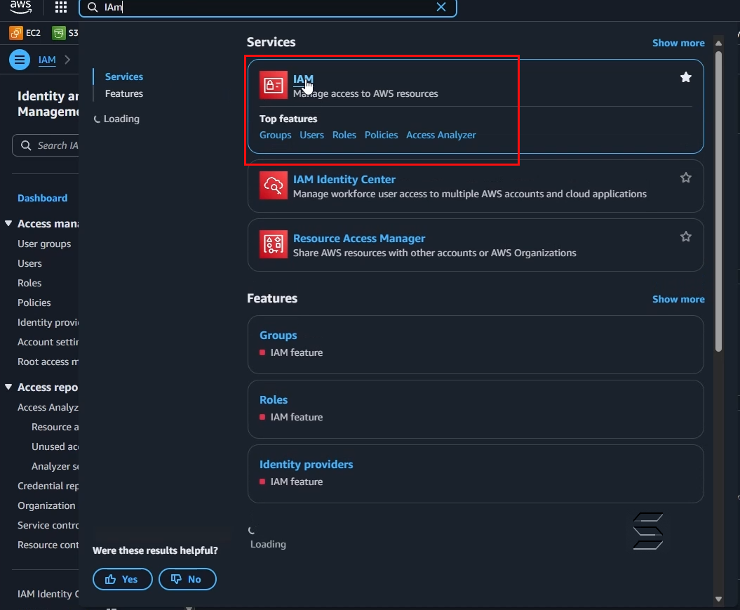740x610 pixels.
Task: Open Users in the IAM sidebar
Action: (x=29, y=263)
